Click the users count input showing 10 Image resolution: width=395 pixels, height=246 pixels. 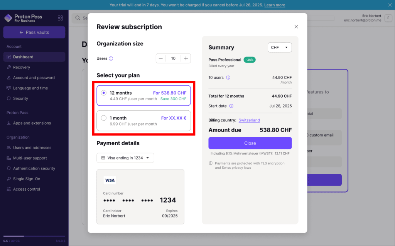173,58
